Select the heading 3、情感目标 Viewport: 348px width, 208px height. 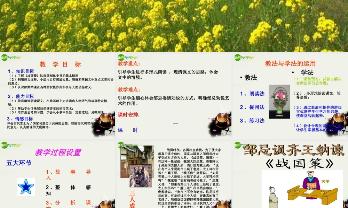tap(20, 119)
